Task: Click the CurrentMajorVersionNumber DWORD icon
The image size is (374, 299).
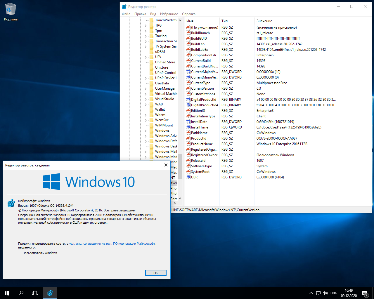Action: pyautogui.click(x=188, y=72)
